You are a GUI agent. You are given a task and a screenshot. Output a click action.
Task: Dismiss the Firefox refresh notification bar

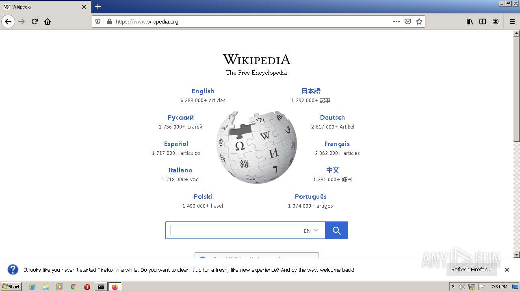507,270
